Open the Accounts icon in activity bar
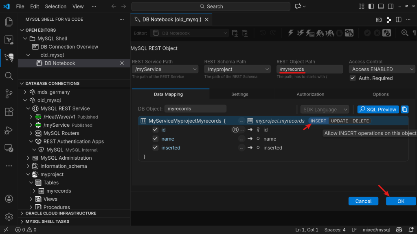This screenshot has height=234, width=417. point(9,199)
